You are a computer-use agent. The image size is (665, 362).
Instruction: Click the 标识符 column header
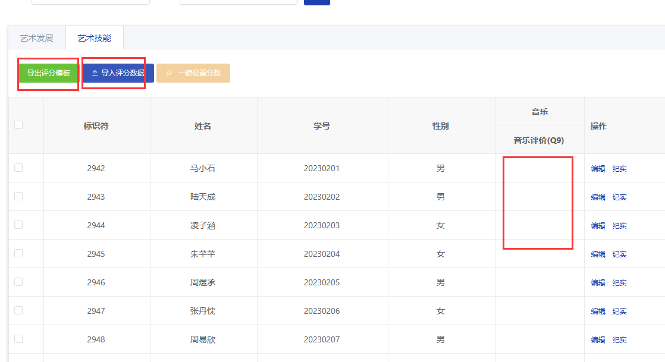(x=96, y=126)
